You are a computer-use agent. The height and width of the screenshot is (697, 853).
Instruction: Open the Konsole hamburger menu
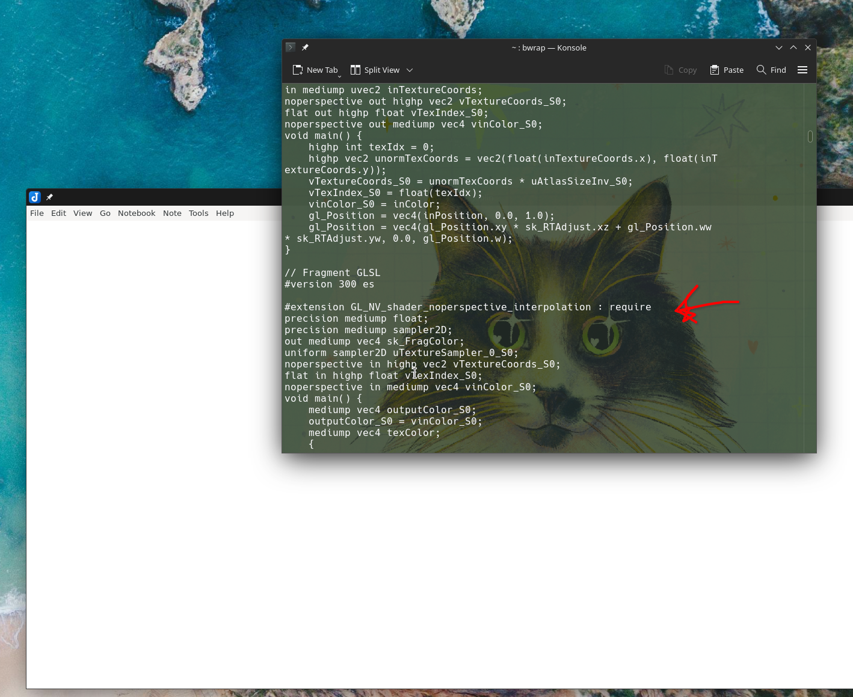click(802, 70)
